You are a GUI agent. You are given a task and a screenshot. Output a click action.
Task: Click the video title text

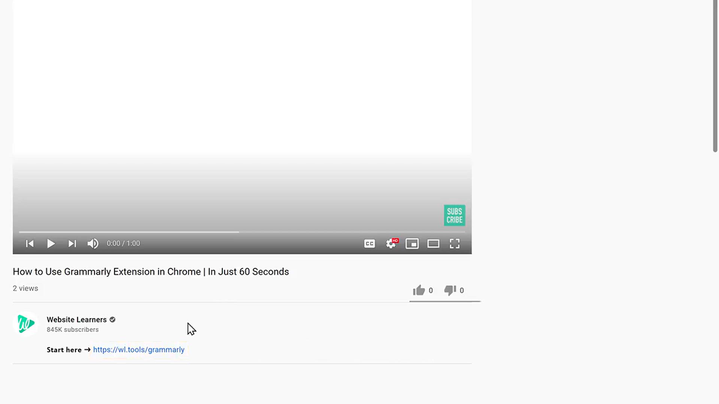151,272
